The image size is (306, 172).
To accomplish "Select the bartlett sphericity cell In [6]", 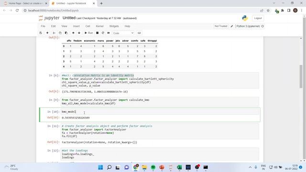I will (x=160, y=80).
